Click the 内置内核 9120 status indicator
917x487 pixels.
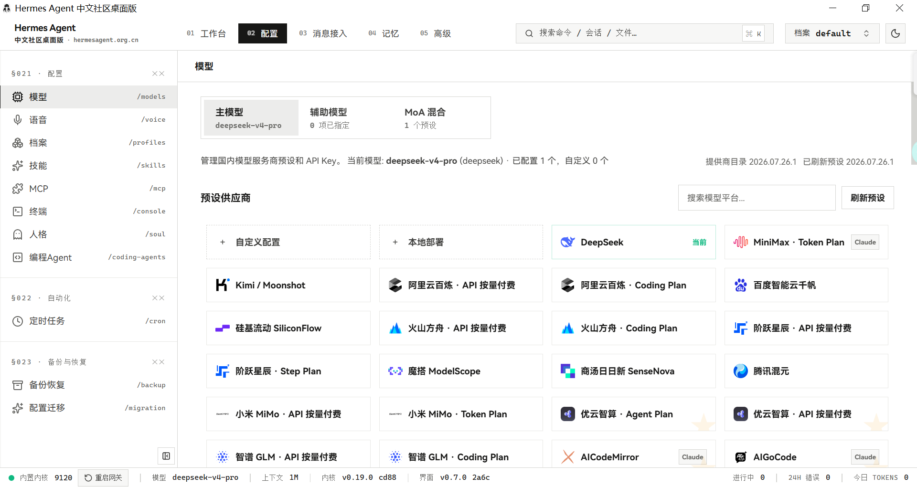point(41,477)
